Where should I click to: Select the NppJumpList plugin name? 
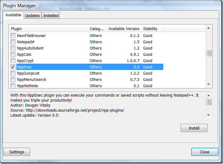pos(28,73)
